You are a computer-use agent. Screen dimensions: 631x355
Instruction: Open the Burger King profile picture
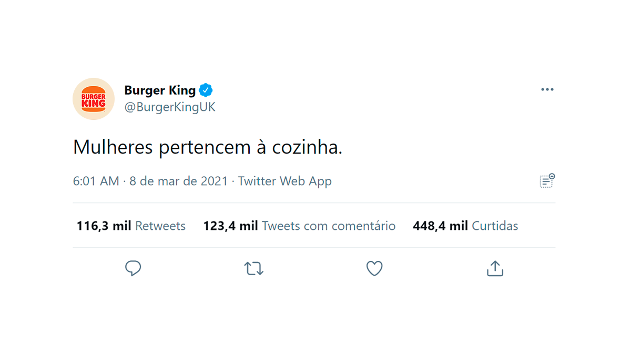[94, 99]
